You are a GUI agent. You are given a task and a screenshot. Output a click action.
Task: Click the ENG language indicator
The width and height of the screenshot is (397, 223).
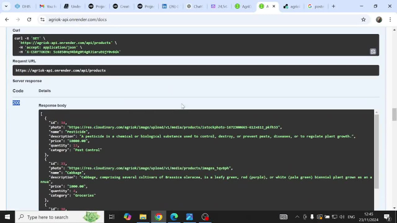click(351, 217)
